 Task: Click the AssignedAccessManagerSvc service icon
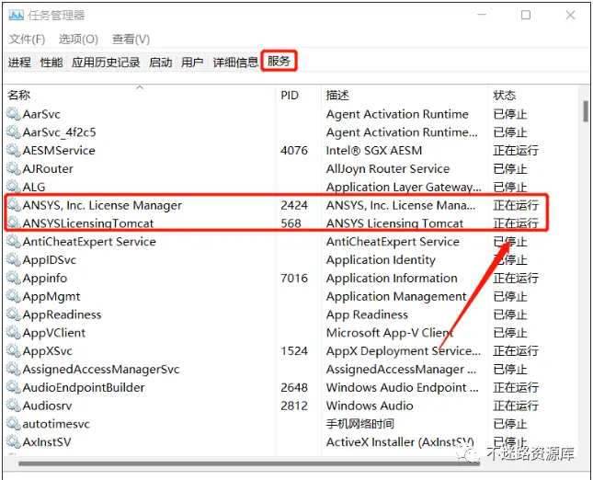point(13,369)
